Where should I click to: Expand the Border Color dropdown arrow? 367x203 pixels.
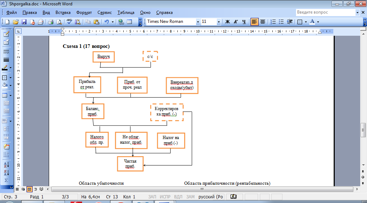pos(11,68)
